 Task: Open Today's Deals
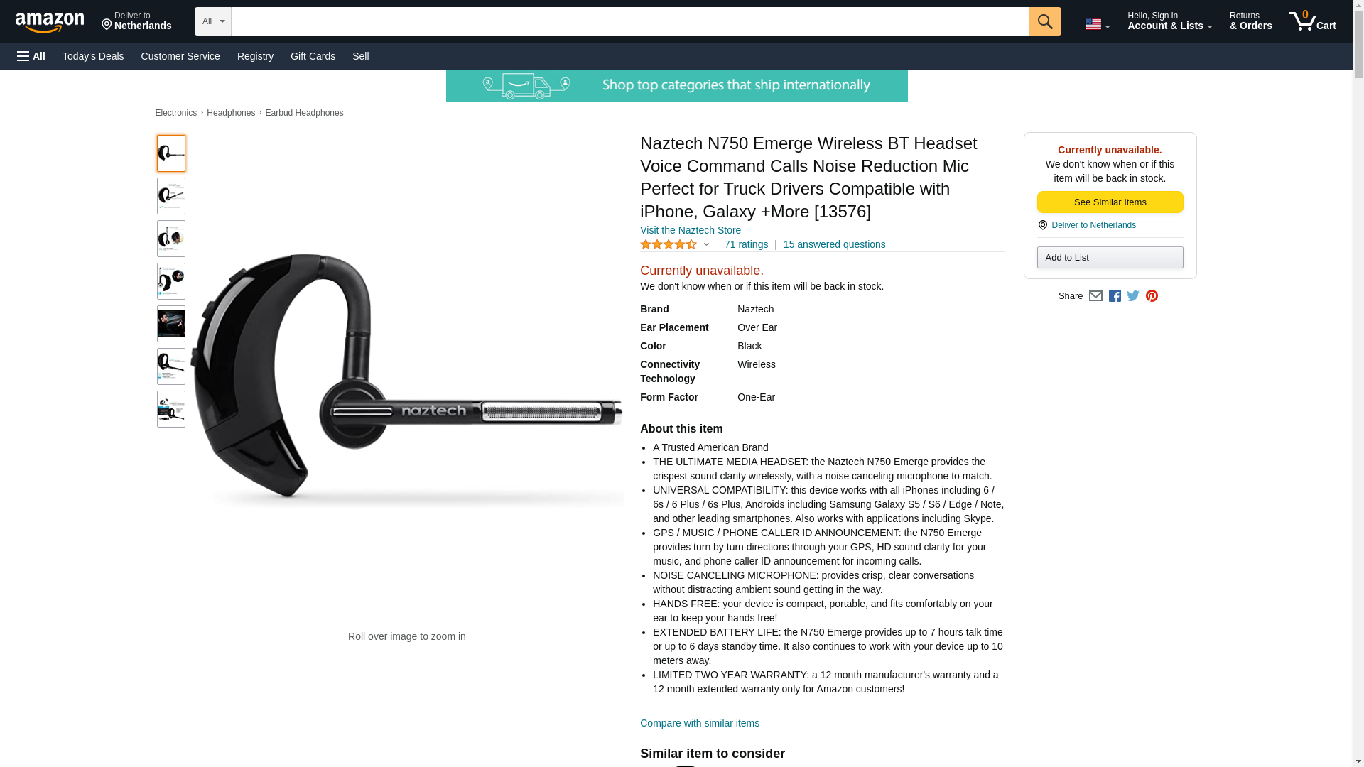click(x=93, y=56)
